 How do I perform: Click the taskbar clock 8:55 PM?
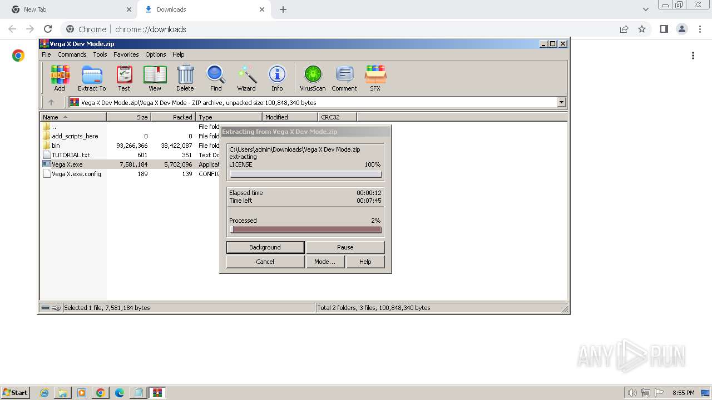pyautogui.click(x=683, y=393)
